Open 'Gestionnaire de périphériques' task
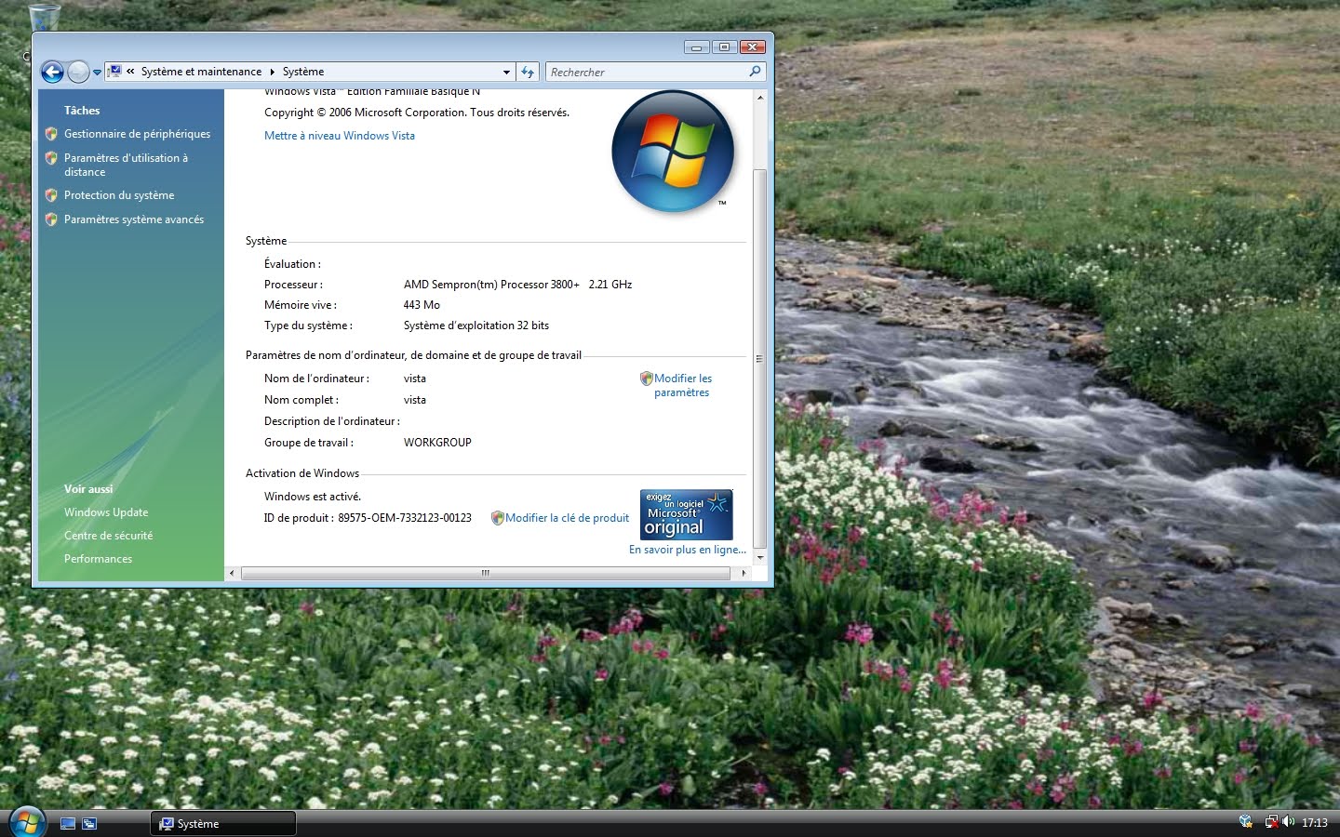This screenshot has width=1340, height=837. (137, 134)
